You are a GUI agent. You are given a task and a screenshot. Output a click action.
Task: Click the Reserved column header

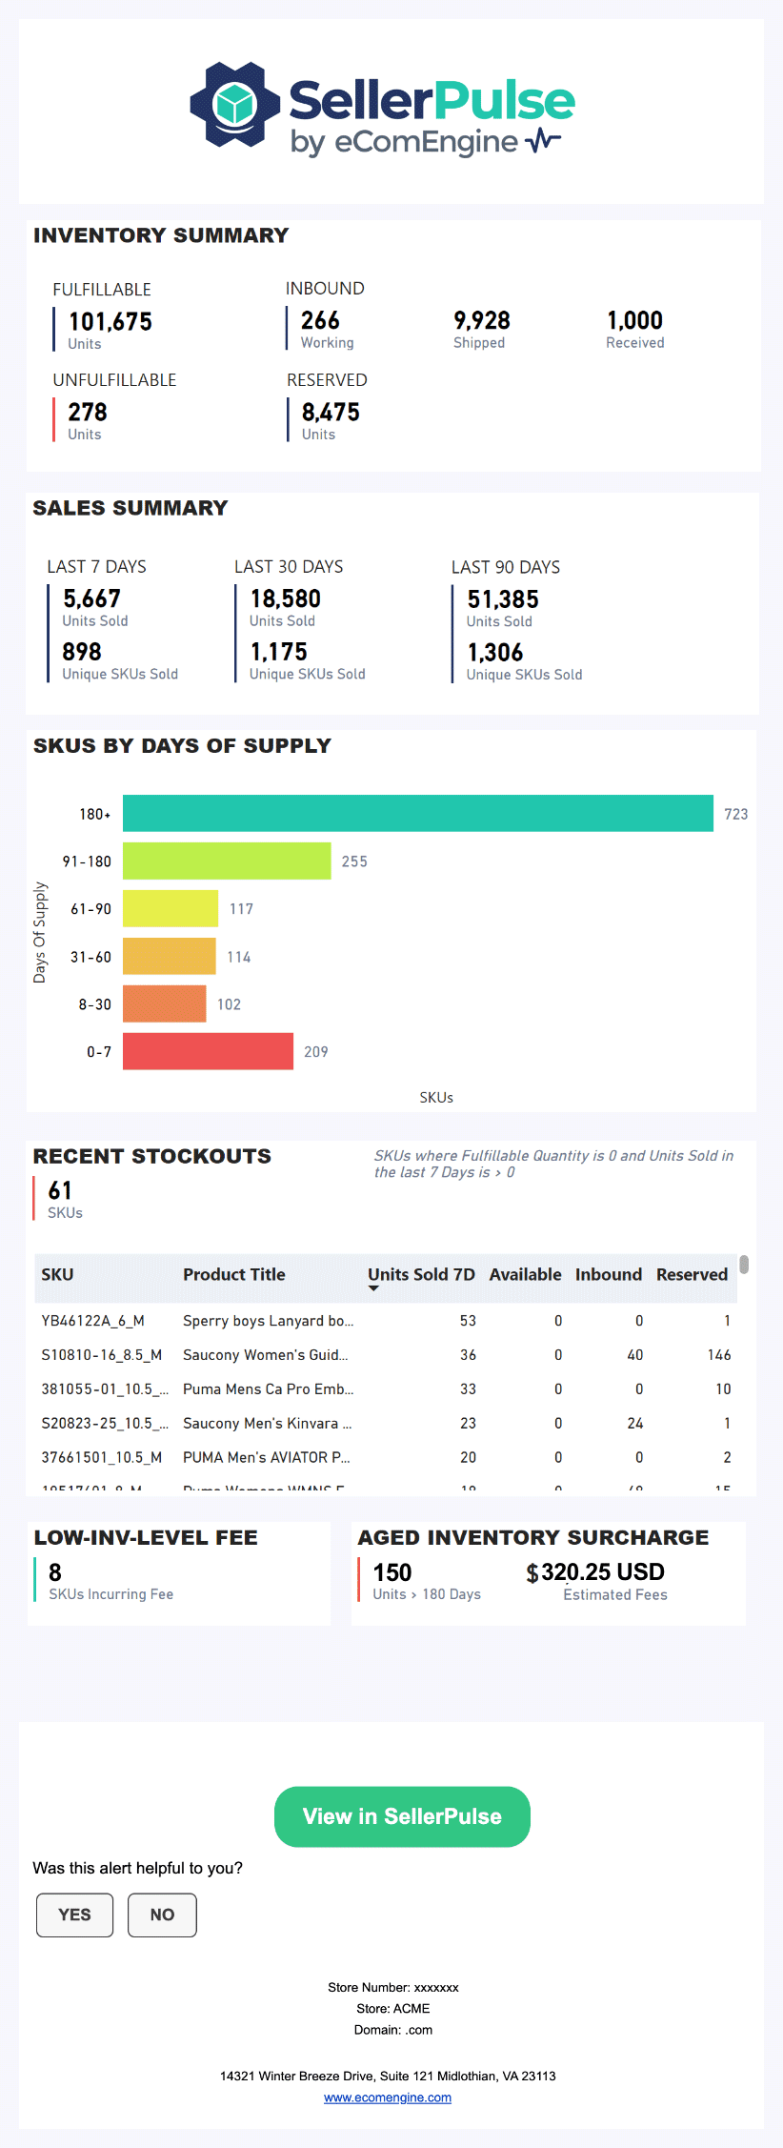692,1274
